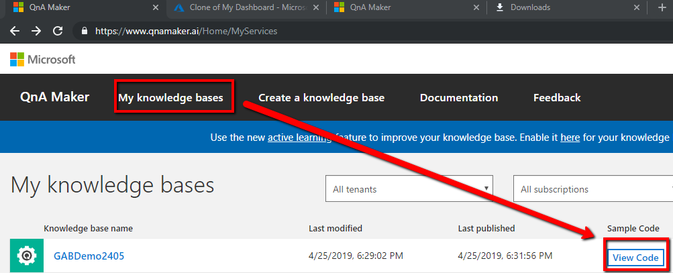Screen dimensions: 673x273
Task: Close the Downloads tab
Action: (637, 7)
